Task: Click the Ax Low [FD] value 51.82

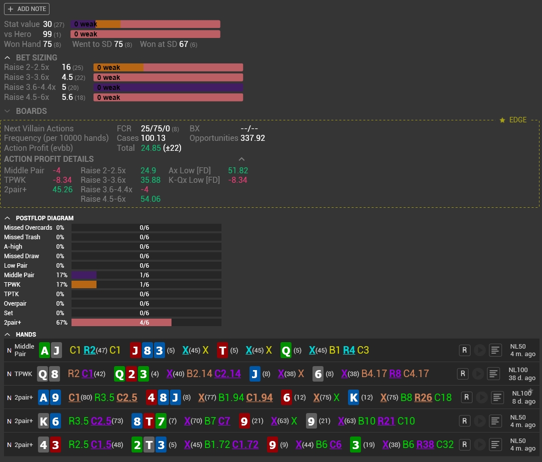Action: (x=238, y=171)
